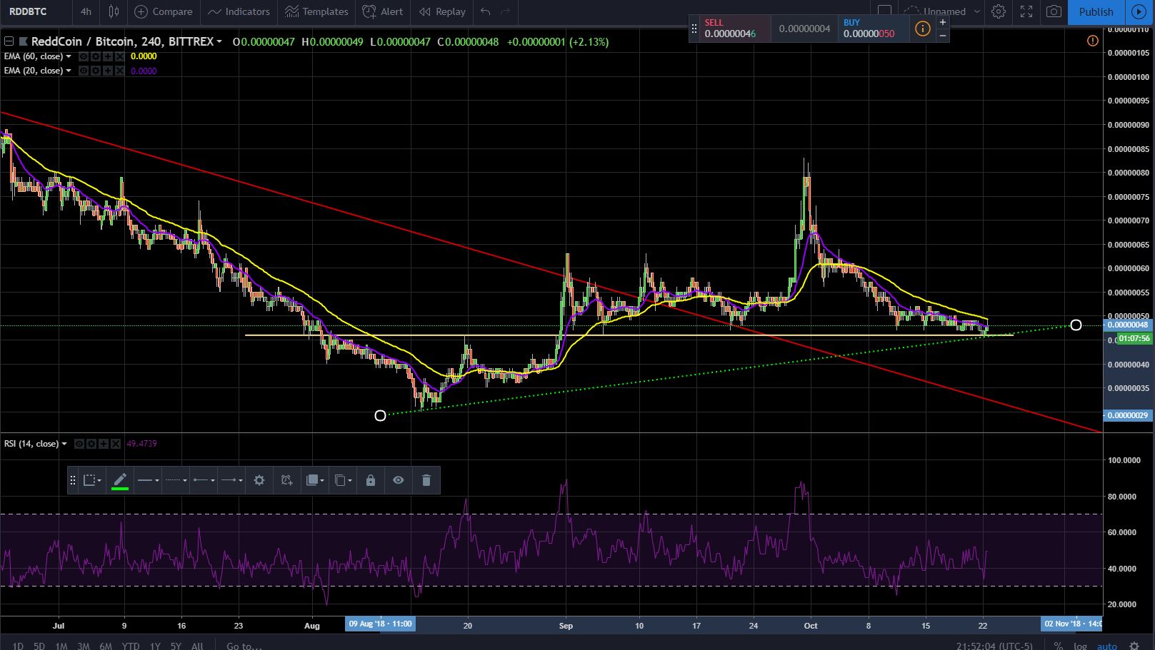Open line thickness dropdown
Image resolution: width=1155 pixels, height=650 pixels.
(x=148, y=480)
